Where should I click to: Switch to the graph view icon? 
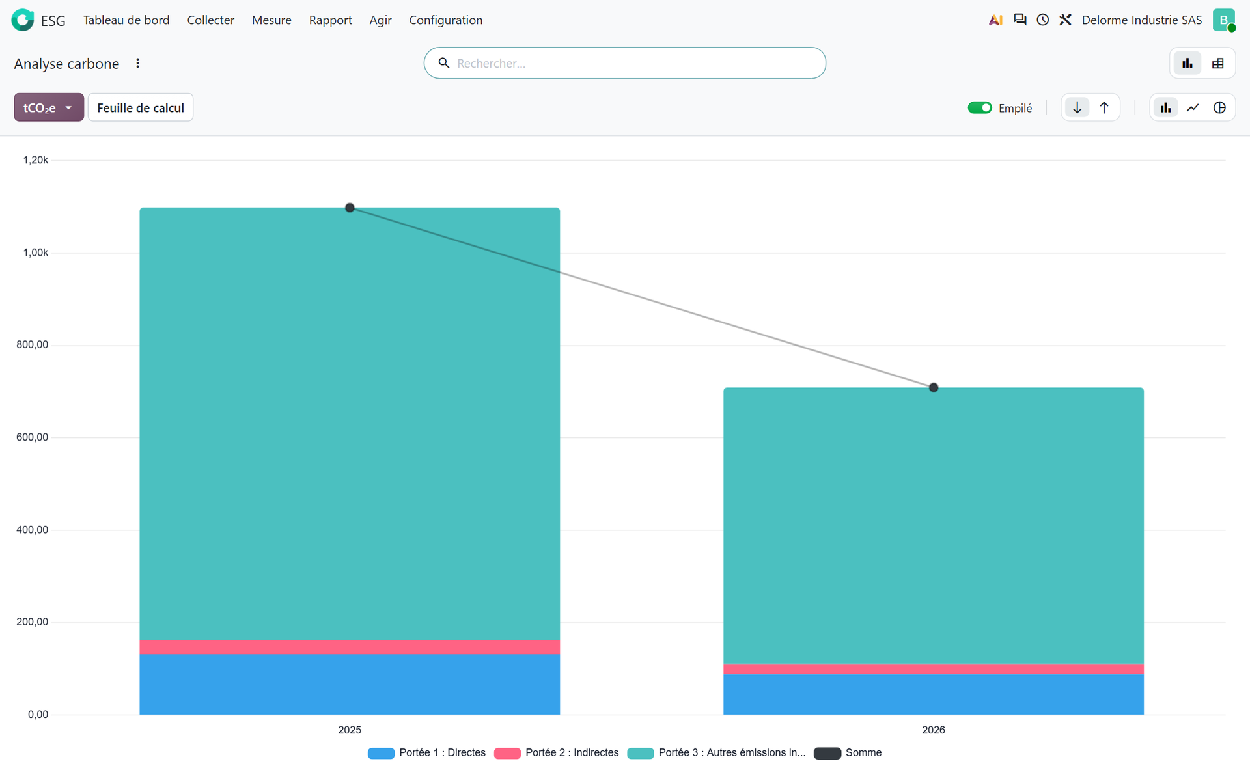pyautogui.click(x=1187, y=63)
